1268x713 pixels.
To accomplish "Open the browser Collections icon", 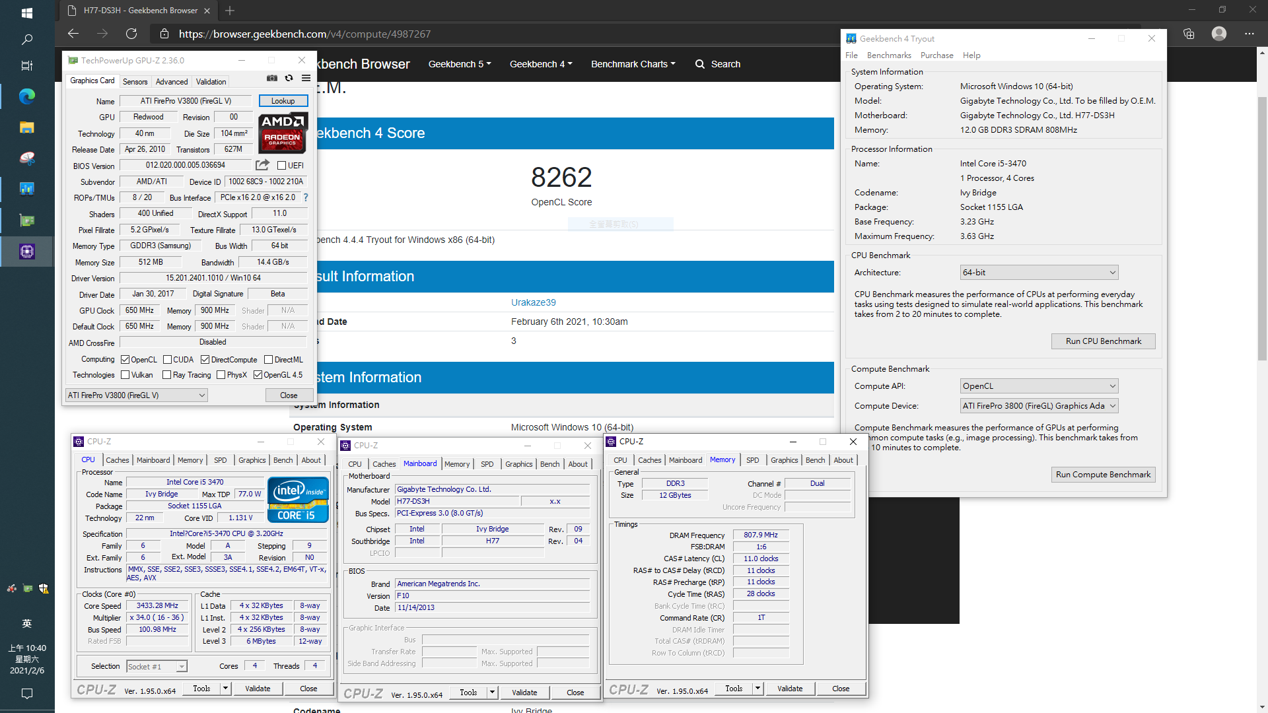I will (x=1189, y=34).
